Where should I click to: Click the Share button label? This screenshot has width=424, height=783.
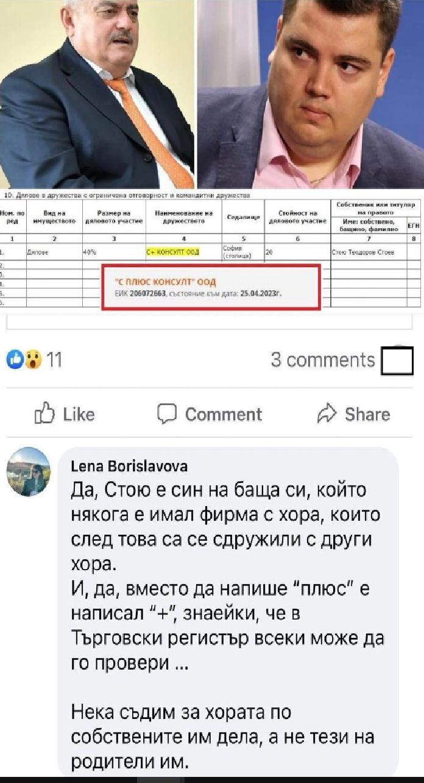coord(367,414)
